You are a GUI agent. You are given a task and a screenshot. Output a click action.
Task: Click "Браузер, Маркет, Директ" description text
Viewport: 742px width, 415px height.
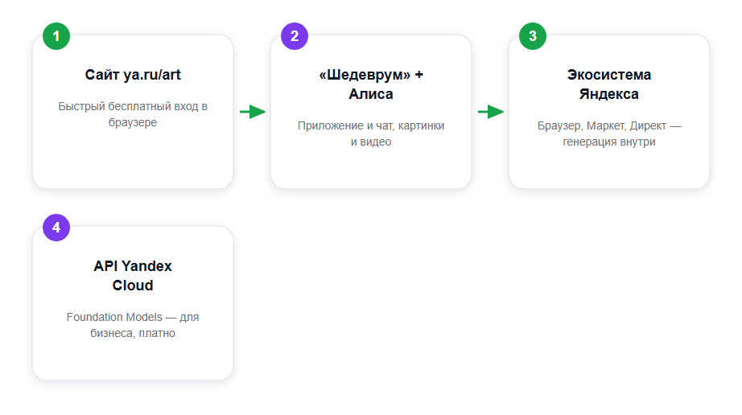[x=609, y=134]
